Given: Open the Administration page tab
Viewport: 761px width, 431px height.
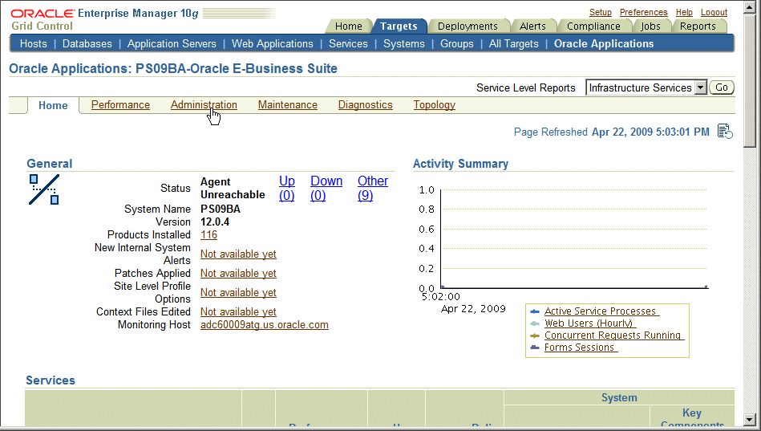Looking at the screenshot, I should [x=204, y=105].
